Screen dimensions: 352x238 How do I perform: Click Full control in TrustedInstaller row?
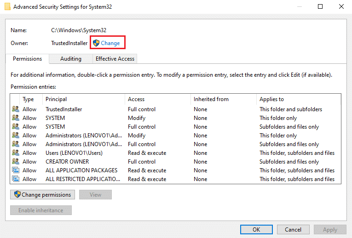pos(142,109)
